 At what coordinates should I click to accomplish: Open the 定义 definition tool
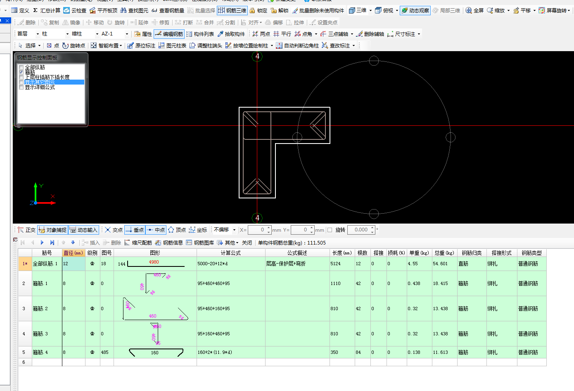(x=20, y=10)
